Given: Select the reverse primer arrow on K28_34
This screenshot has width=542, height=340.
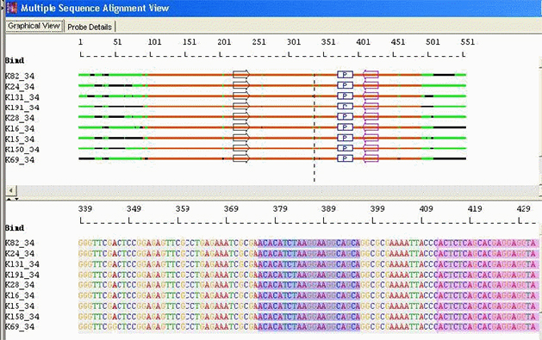Looking at the screenshot, I should pos(371,117).
